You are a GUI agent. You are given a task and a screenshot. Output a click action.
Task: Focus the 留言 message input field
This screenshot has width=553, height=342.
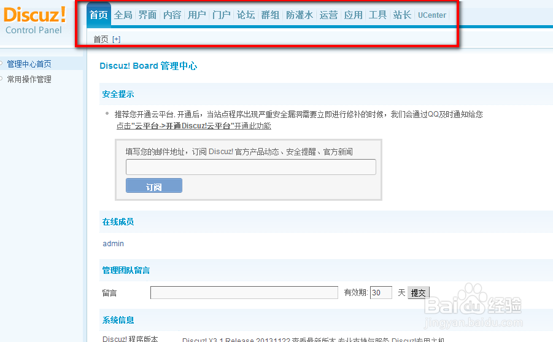(244, 293)
